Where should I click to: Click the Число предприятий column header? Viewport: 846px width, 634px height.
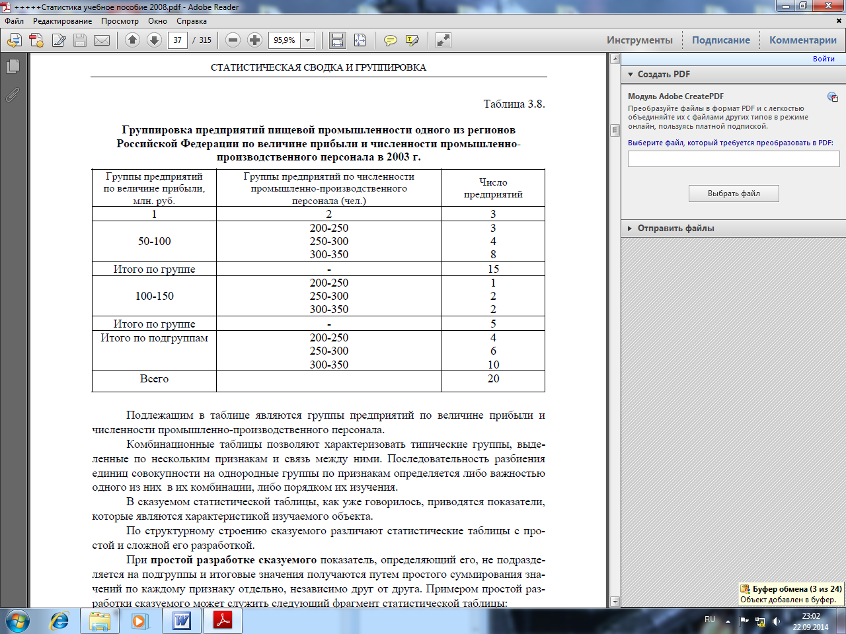click(493, 188)
